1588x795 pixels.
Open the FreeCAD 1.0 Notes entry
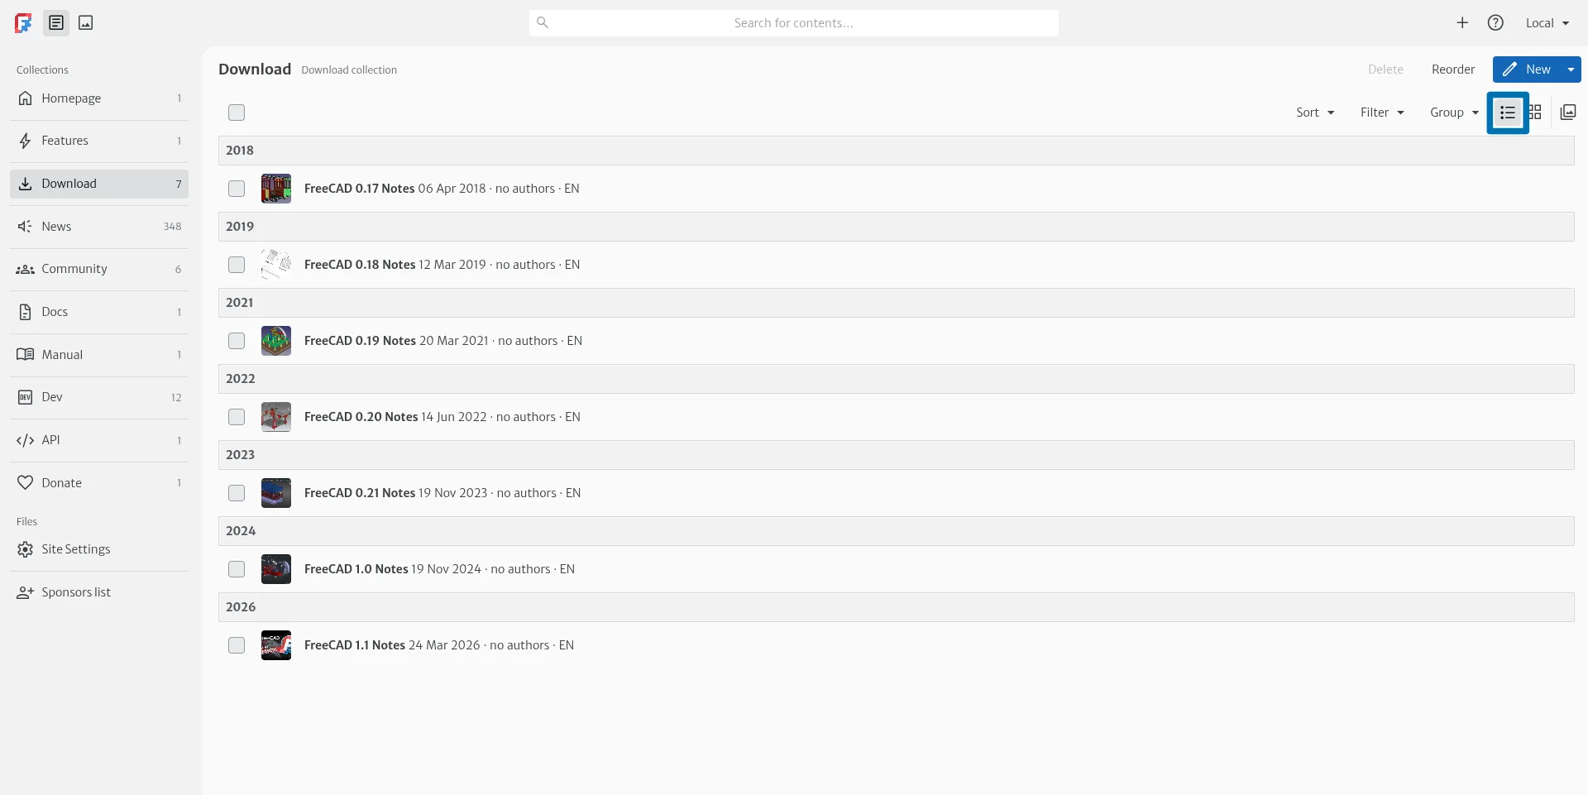(897, 569)
